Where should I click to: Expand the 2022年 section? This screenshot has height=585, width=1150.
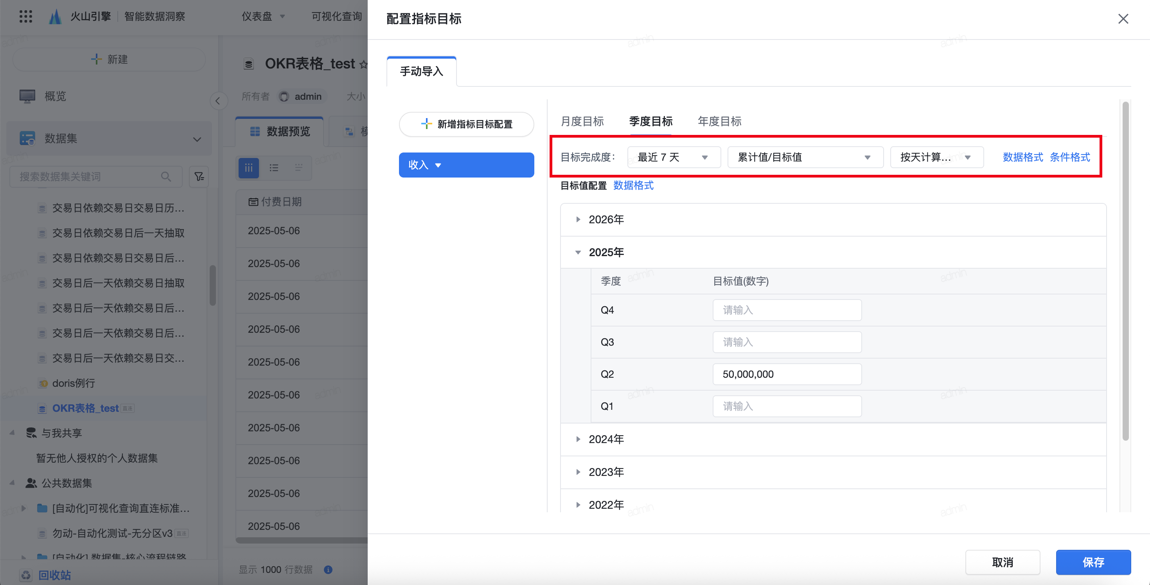click(578, 505)
